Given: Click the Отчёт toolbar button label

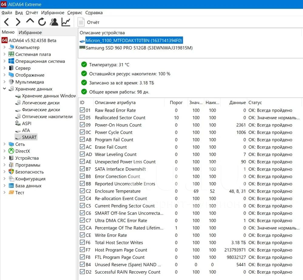Looking at the screenshot, I should pos(93,22).
